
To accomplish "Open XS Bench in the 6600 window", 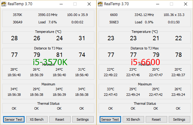I will (x=133, y=119).
